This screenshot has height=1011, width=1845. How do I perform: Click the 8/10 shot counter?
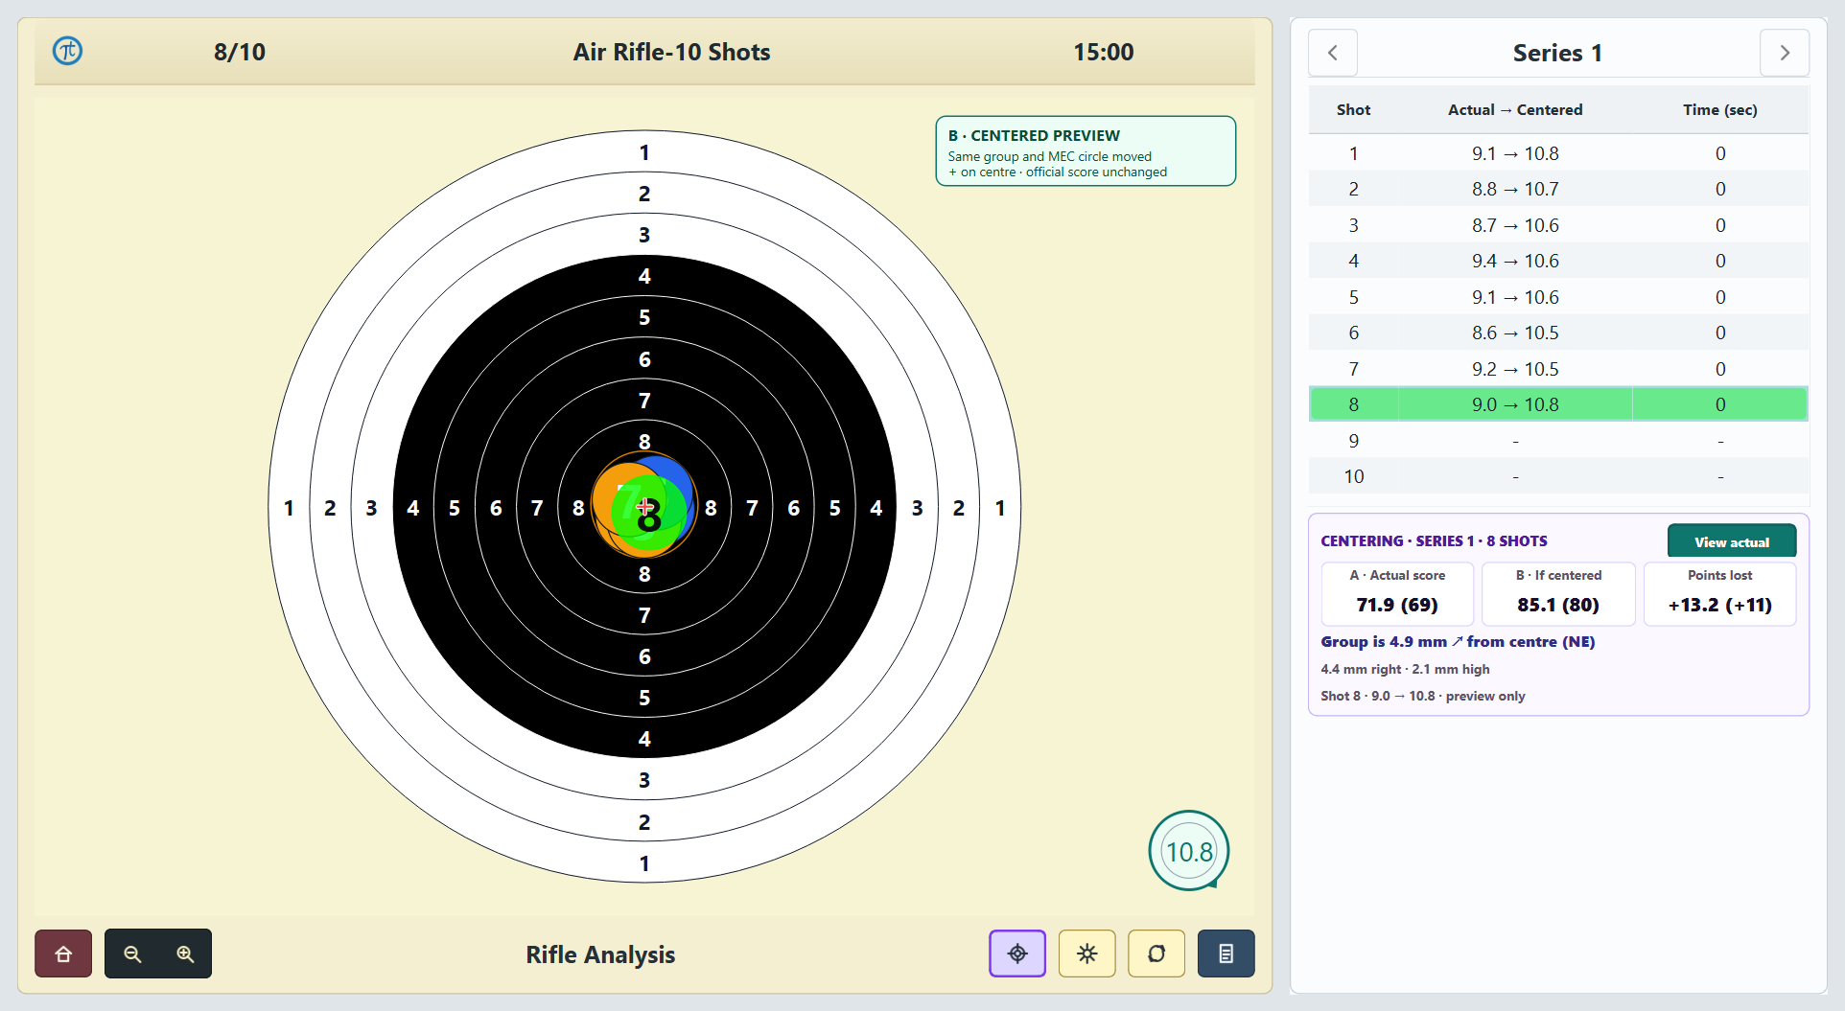click(x=240, y=52)
